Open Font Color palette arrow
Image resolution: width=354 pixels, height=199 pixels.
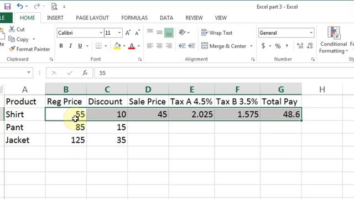pos(139,46)
